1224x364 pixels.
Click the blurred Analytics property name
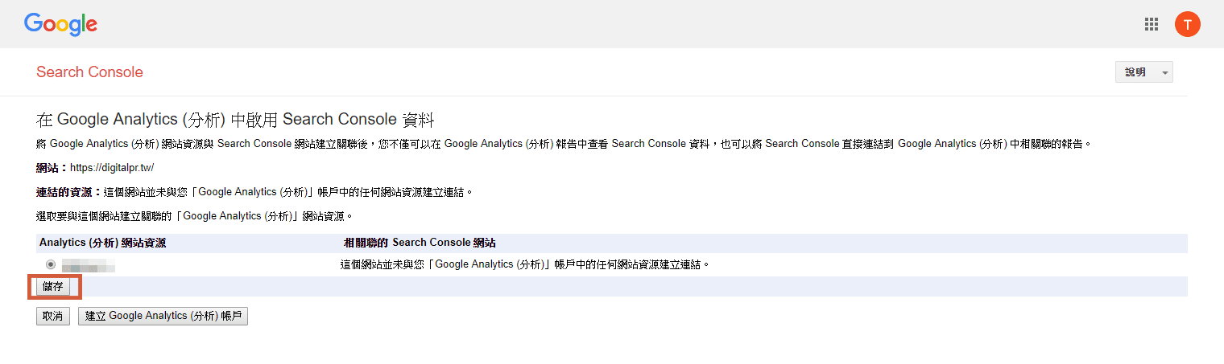click(89, 264)
